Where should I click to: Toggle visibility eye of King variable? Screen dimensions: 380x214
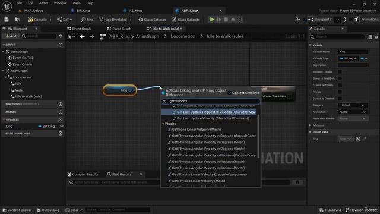(x=62, y=127)
